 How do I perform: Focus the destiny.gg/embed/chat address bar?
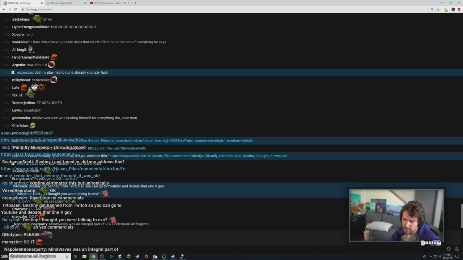point(224,9)
